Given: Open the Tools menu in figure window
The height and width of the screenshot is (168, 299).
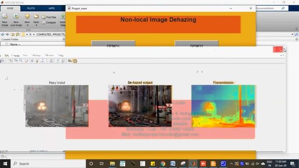Looking at the screenshot, I should click(x=25, y=56).
